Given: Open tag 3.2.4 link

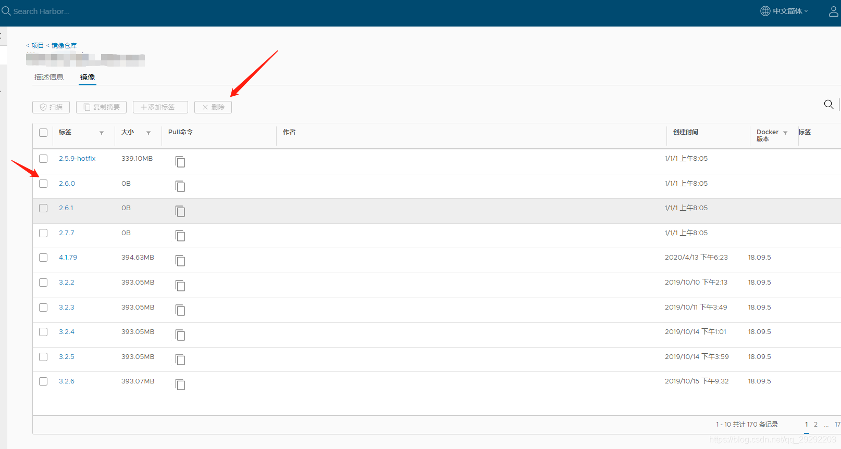Looking at the screenshot, I should [x=66, y=332].
